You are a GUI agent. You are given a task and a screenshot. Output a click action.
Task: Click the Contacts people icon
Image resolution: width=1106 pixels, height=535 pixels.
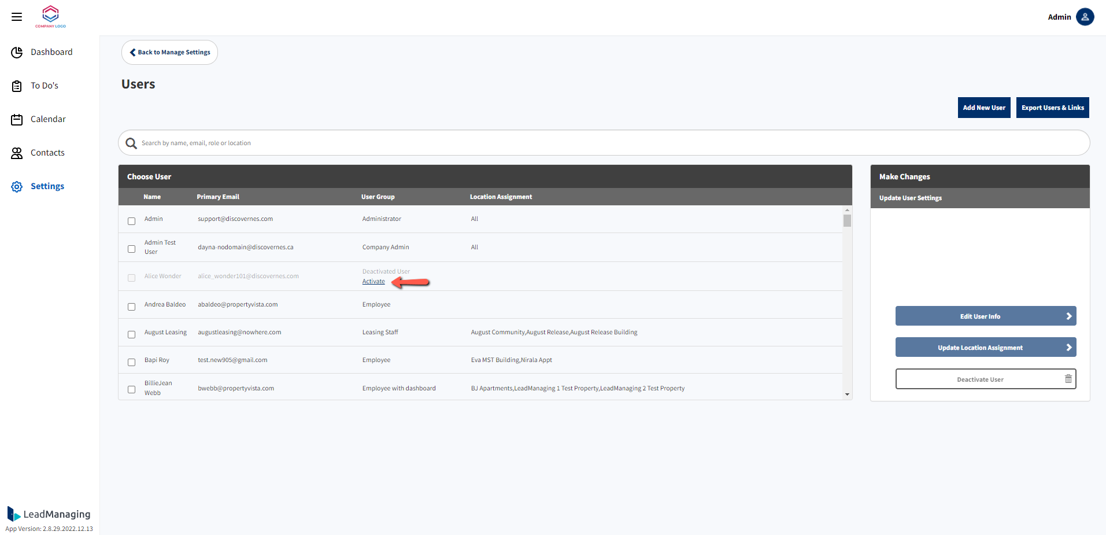[x=17, y=153]
